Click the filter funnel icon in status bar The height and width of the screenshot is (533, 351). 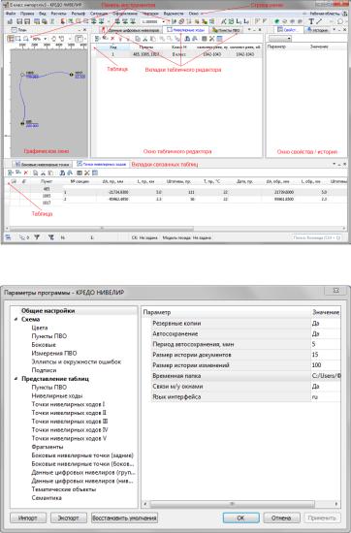point(37,237)
